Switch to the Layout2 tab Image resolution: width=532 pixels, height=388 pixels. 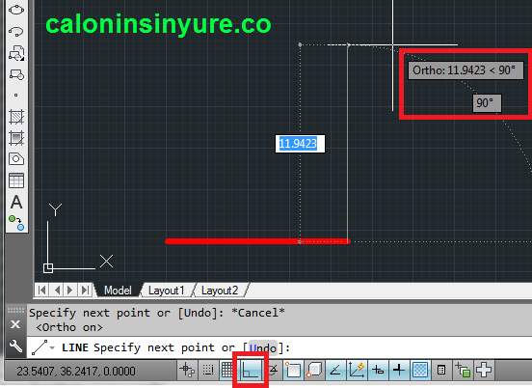pyautogui.click(x=220, y=291)
